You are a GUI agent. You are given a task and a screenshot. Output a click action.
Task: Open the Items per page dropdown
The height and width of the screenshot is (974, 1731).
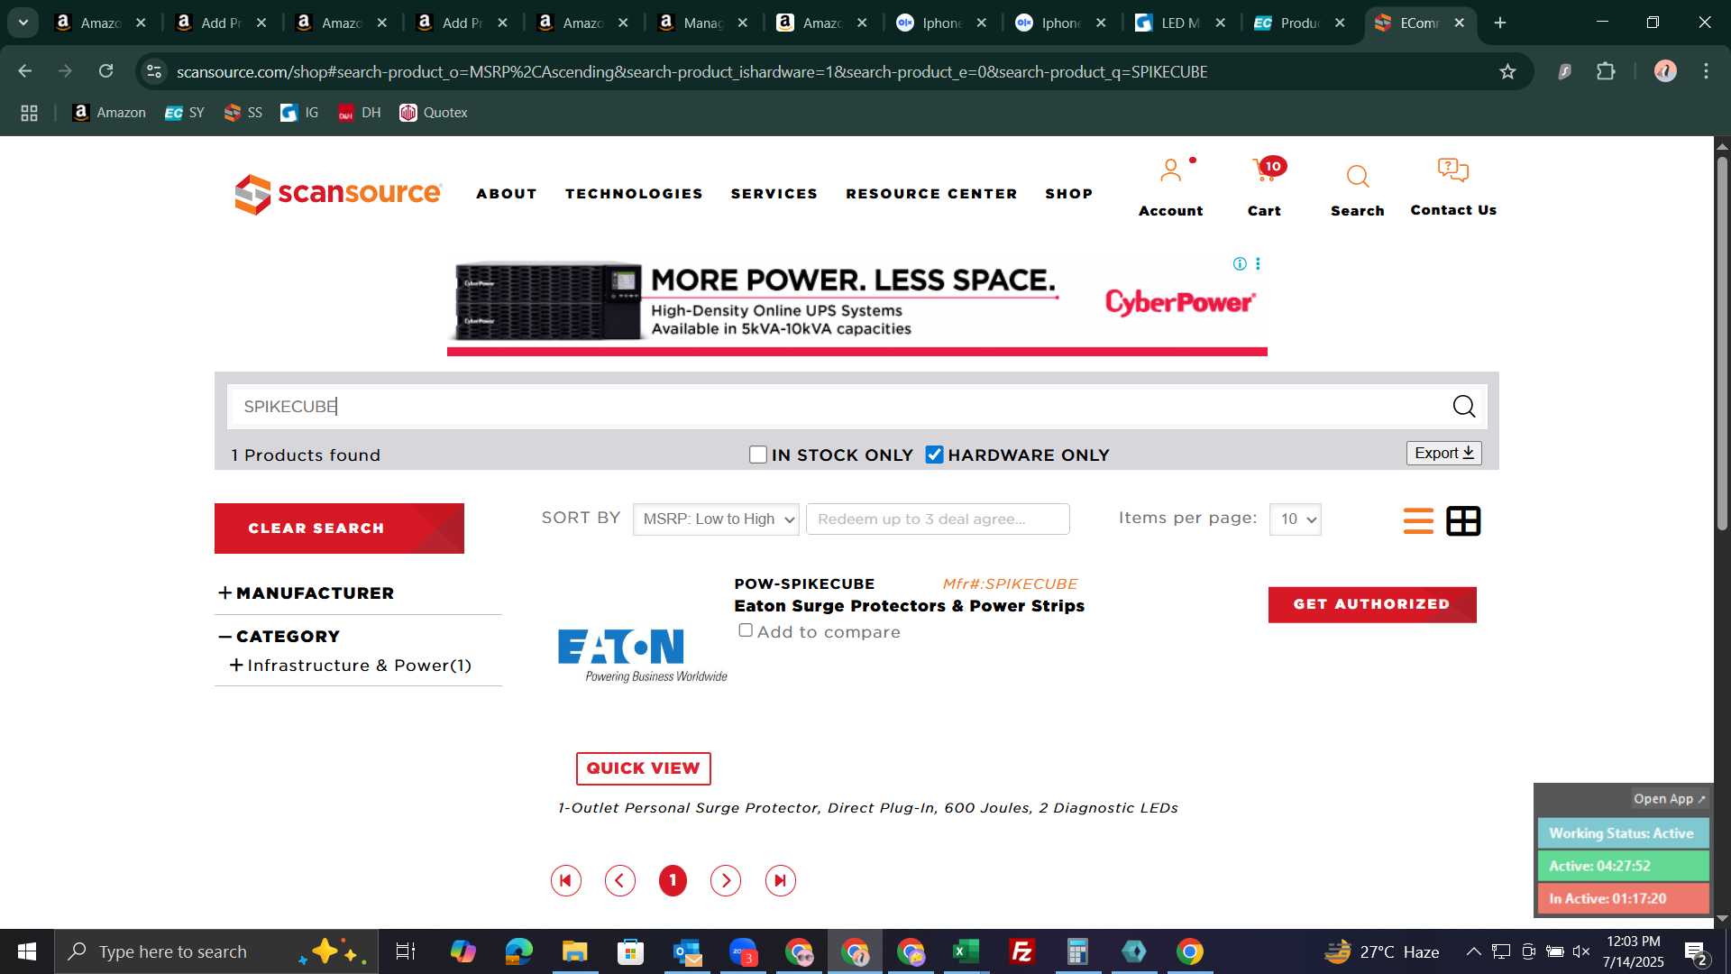click(1295, 519)
